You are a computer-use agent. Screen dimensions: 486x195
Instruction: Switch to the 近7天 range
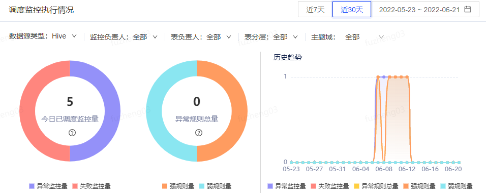[315, 10]
